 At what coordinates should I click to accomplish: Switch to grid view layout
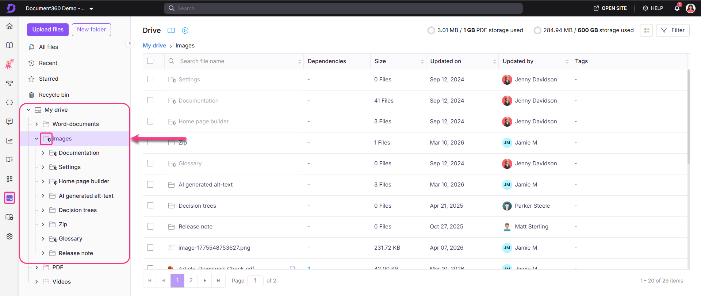[x=646, y=30]
